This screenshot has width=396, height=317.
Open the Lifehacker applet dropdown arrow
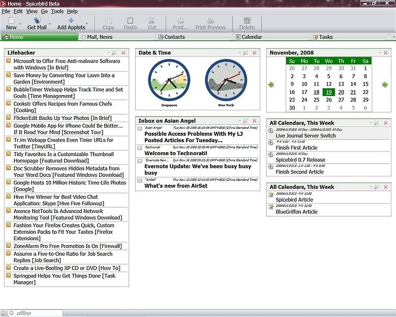click(109, 53)
